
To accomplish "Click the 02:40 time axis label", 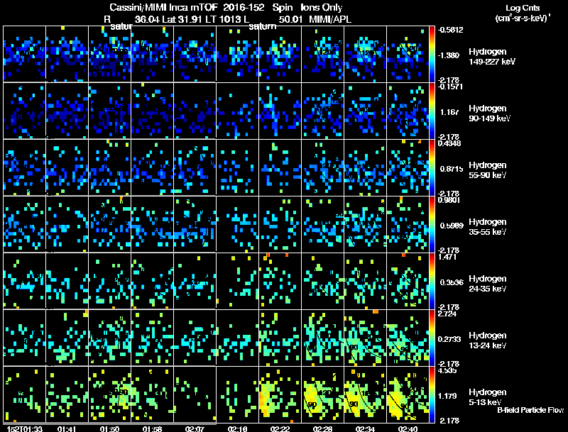I will [408, 428].
